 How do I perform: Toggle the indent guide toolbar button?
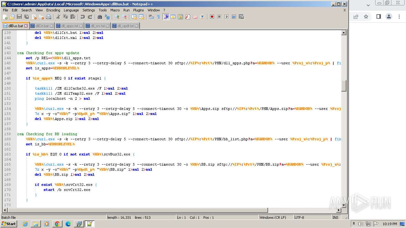point(166,17)
